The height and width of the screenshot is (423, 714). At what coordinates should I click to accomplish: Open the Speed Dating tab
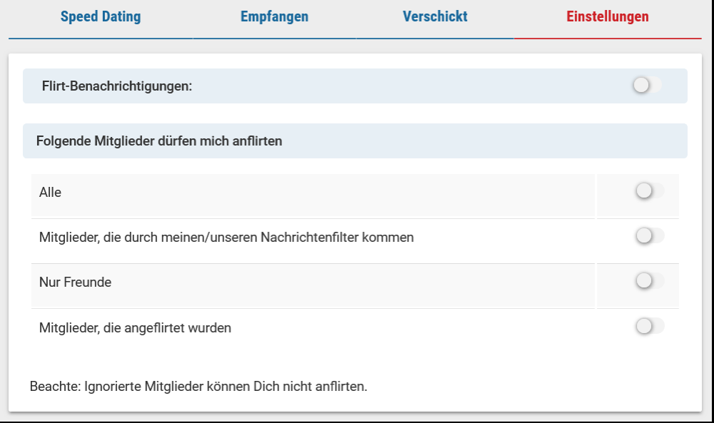[x=100, y=17]
